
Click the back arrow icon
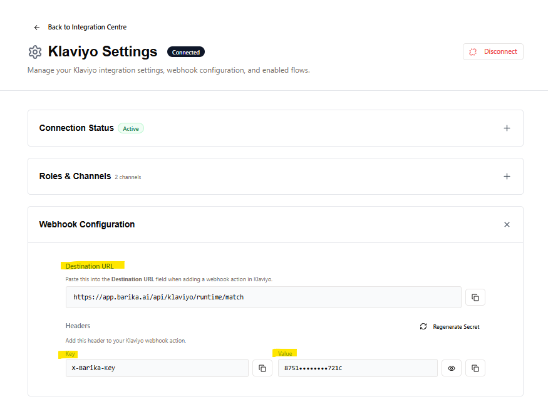(37, 28)
